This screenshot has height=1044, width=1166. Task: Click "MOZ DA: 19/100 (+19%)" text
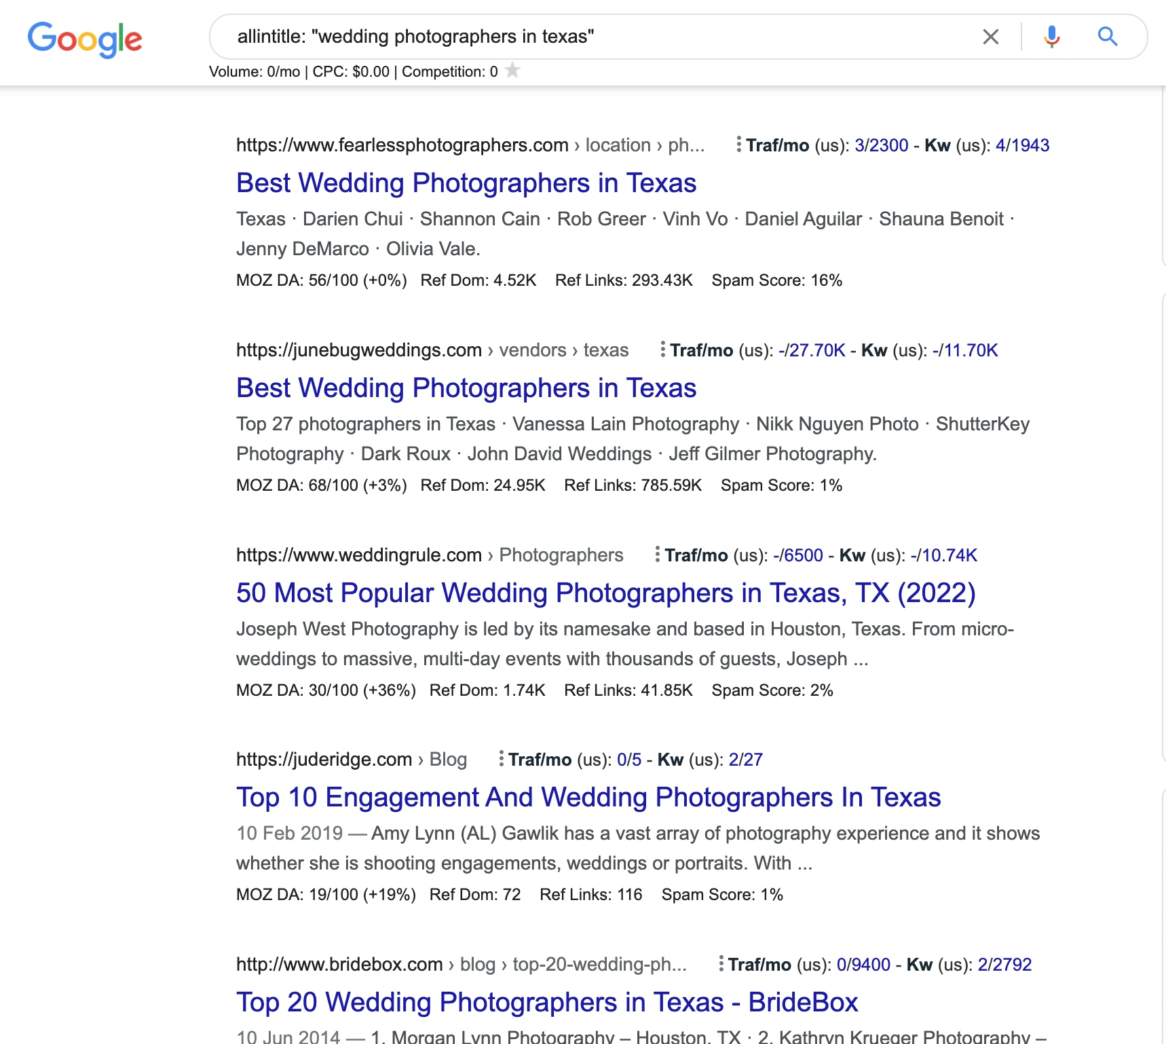tap(326, 895)
